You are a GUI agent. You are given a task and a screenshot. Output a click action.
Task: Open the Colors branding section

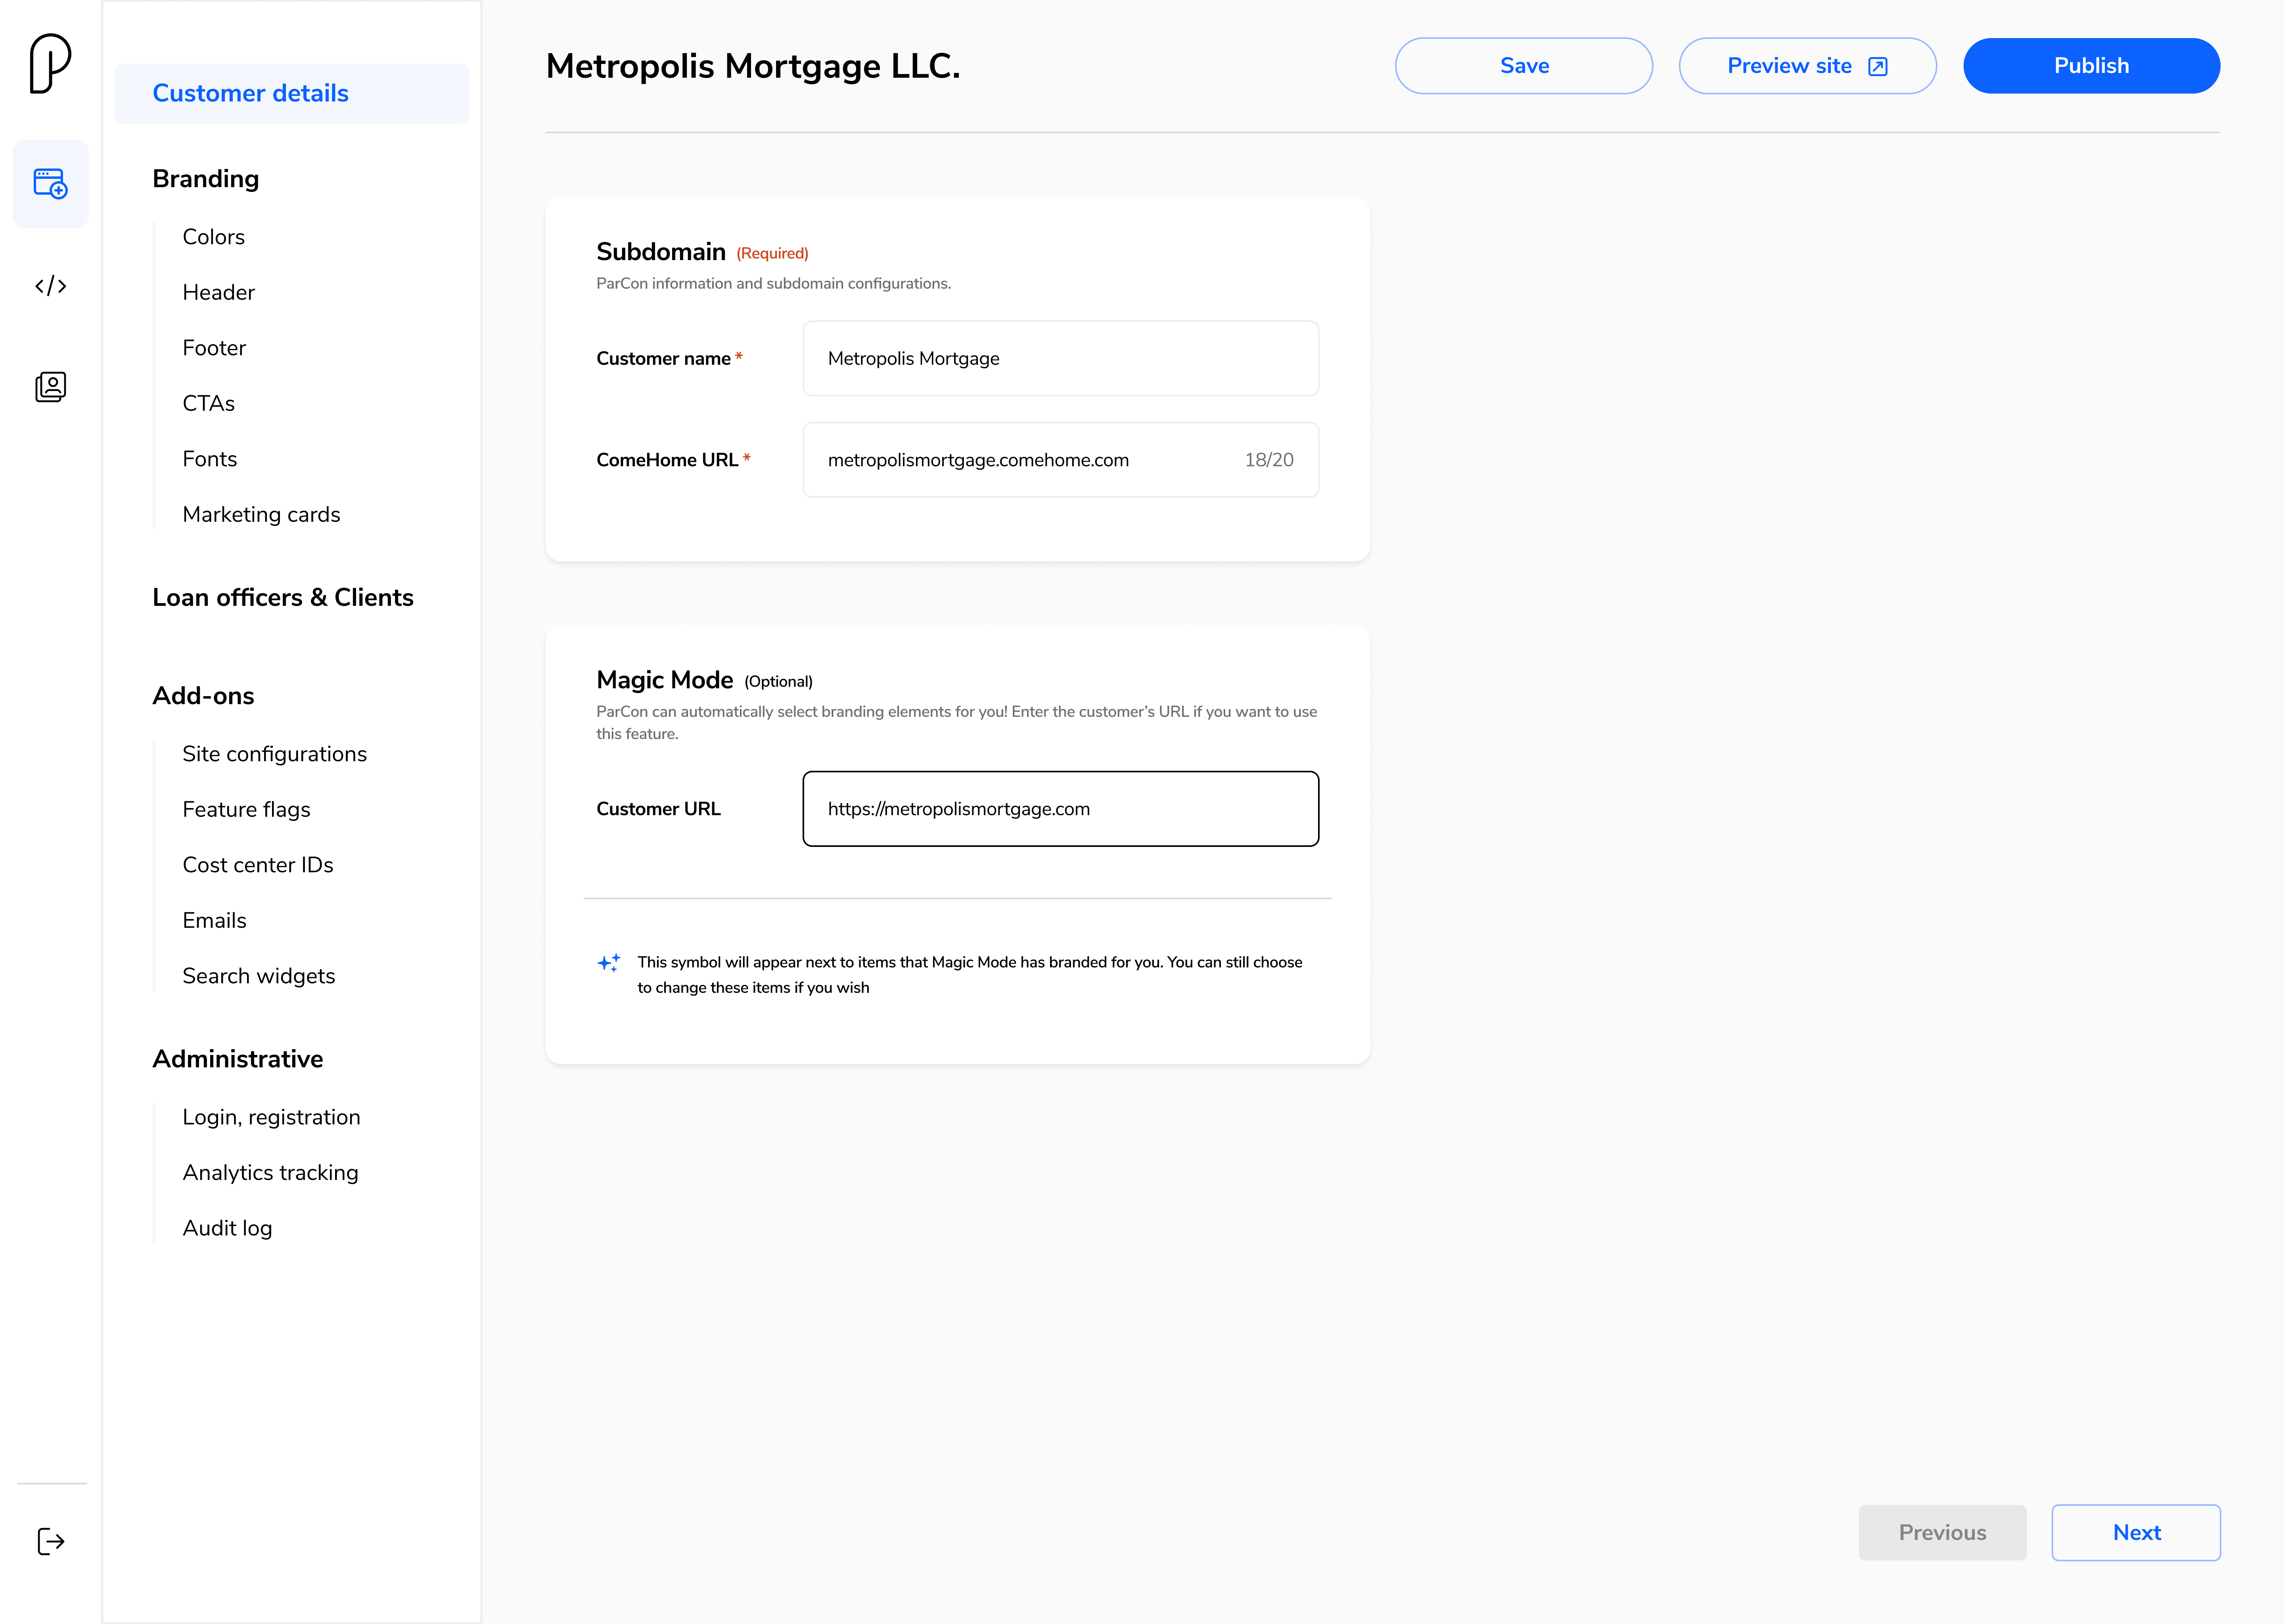tap(213, 237)
